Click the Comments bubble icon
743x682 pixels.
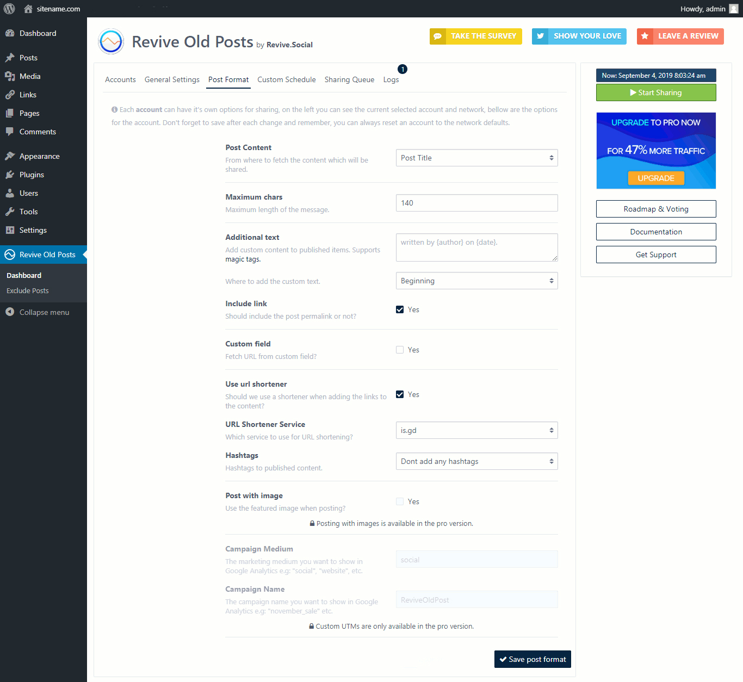[x=10, y=132]
